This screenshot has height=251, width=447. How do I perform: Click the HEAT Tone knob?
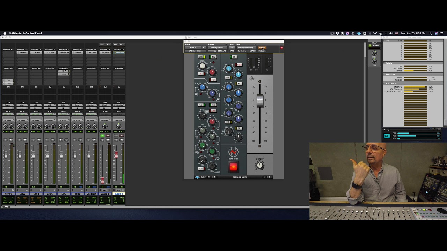374,61
